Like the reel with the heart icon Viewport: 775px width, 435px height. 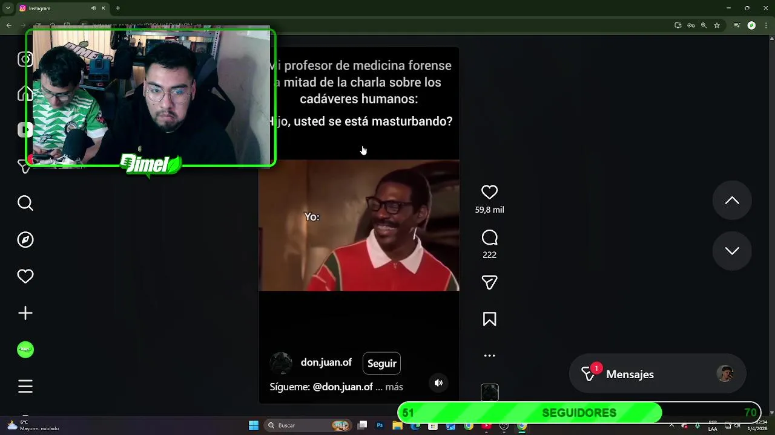point(489,192)
